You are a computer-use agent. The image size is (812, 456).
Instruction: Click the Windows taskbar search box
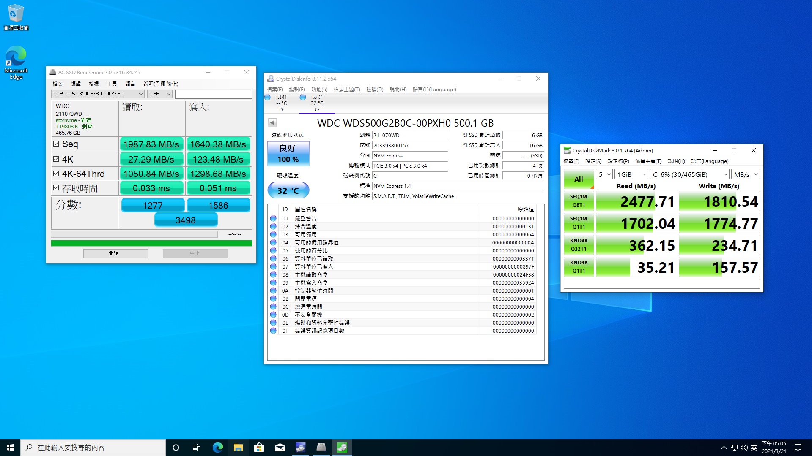93,448
